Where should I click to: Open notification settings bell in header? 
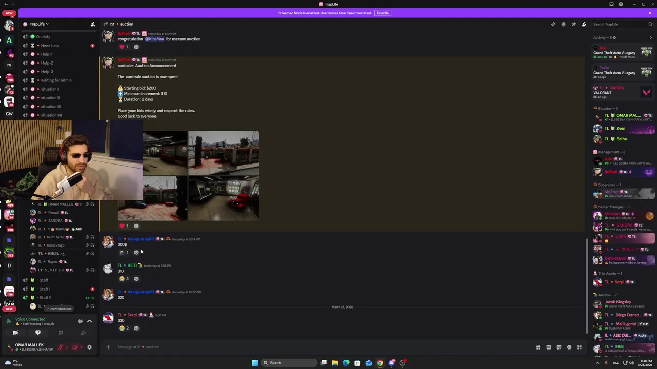(563, 24)
